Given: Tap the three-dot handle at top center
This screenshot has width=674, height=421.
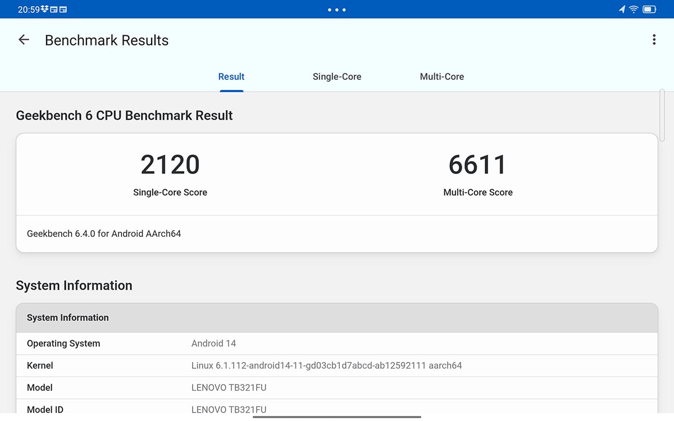Looking at the screenshot, I should [336, 10].
